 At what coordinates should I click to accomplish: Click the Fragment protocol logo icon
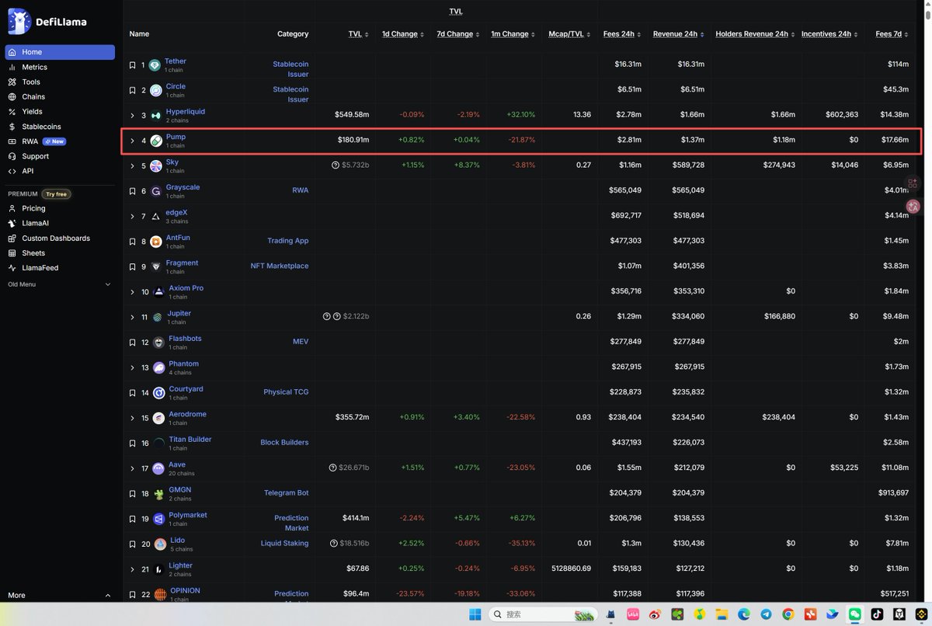coord(155,267)
